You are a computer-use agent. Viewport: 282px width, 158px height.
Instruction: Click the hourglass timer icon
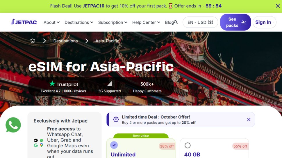[170, 6]
